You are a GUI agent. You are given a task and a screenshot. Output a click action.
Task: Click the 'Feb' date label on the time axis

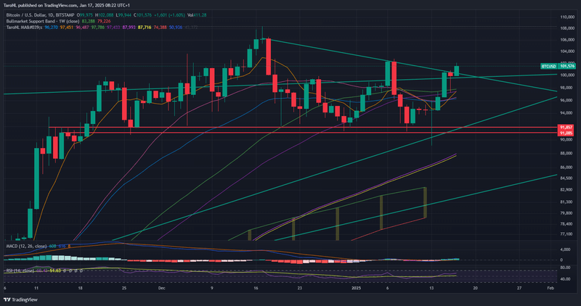(550, 288)
